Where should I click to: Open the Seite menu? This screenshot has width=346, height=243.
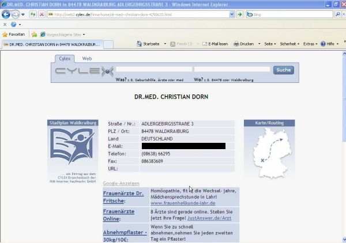coord(270,44)
